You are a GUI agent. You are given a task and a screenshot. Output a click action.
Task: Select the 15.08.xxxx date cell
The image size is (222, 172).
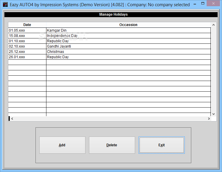coord(27,36)
